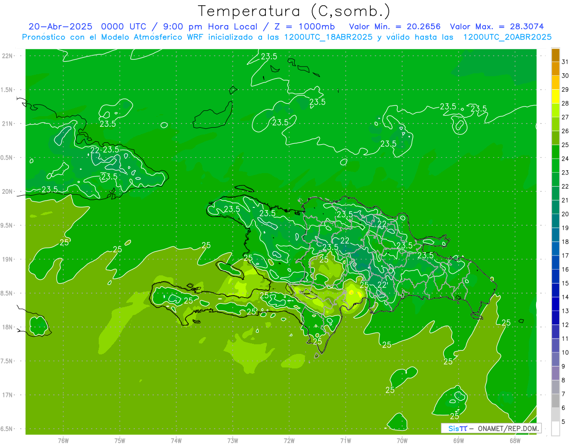Image resolution: width=578 pixels, height=447 pixels.
Task: Click '1200UTC_18ABR2025' model initialization time
Action: point(327,37)
